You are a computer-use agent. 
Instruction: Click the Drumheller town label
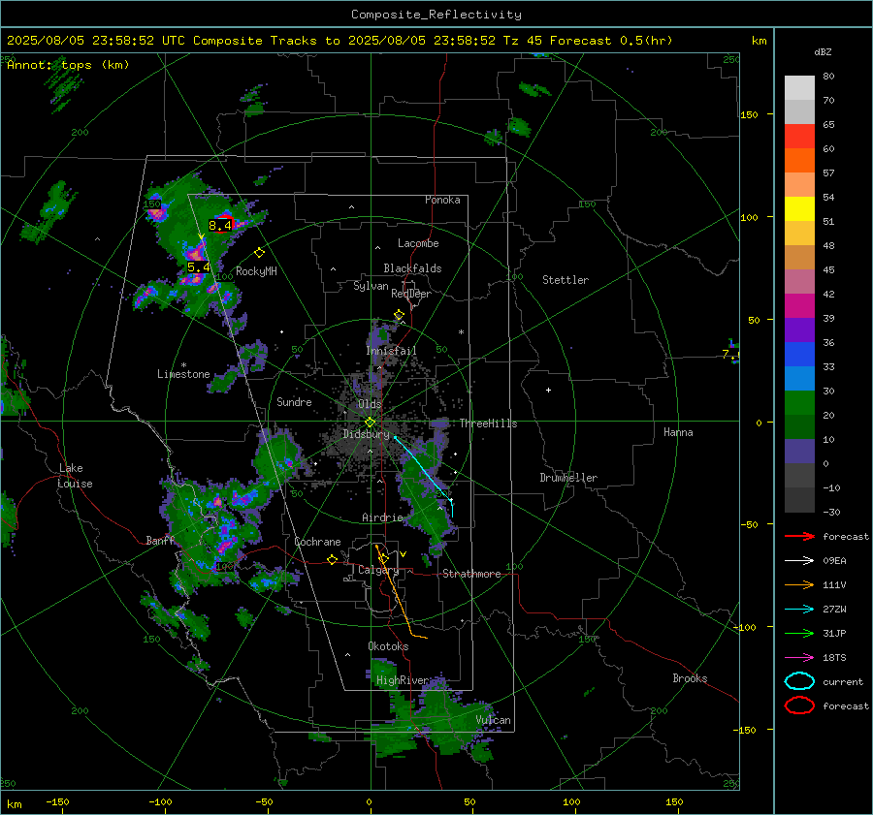pyautogui.click(x=568, y=478)
